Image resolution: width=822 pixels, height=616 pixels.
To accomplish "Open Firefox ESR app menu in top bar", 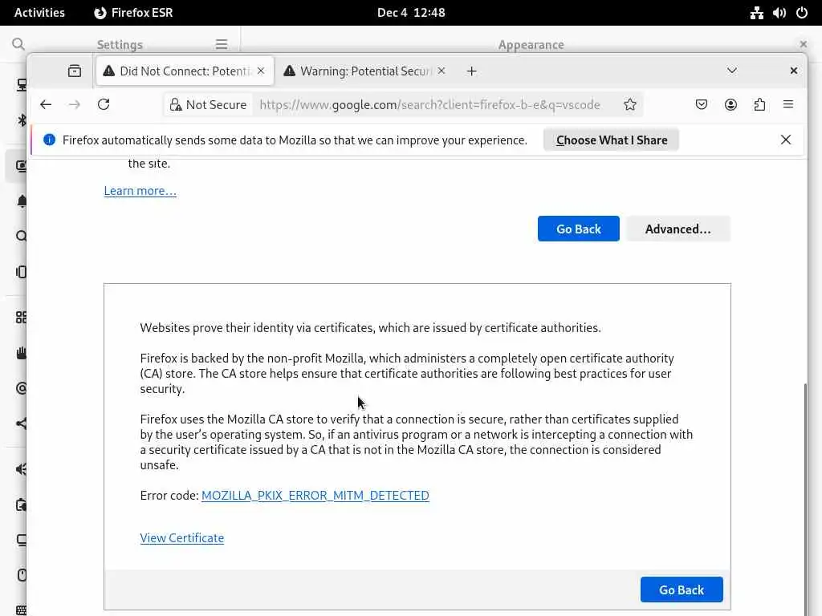I will (x=133, y=13).
